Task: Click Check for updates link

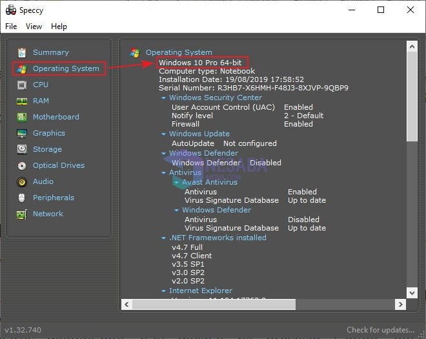Action: pos(380,330)
